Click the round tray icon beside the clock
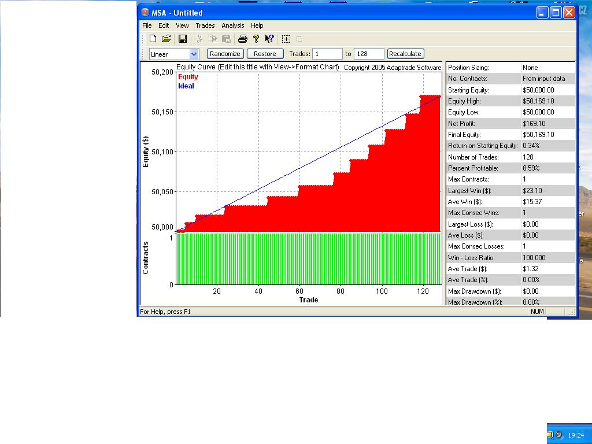The height and width of the screenshot is (444, 592). (x=560, y=435)
